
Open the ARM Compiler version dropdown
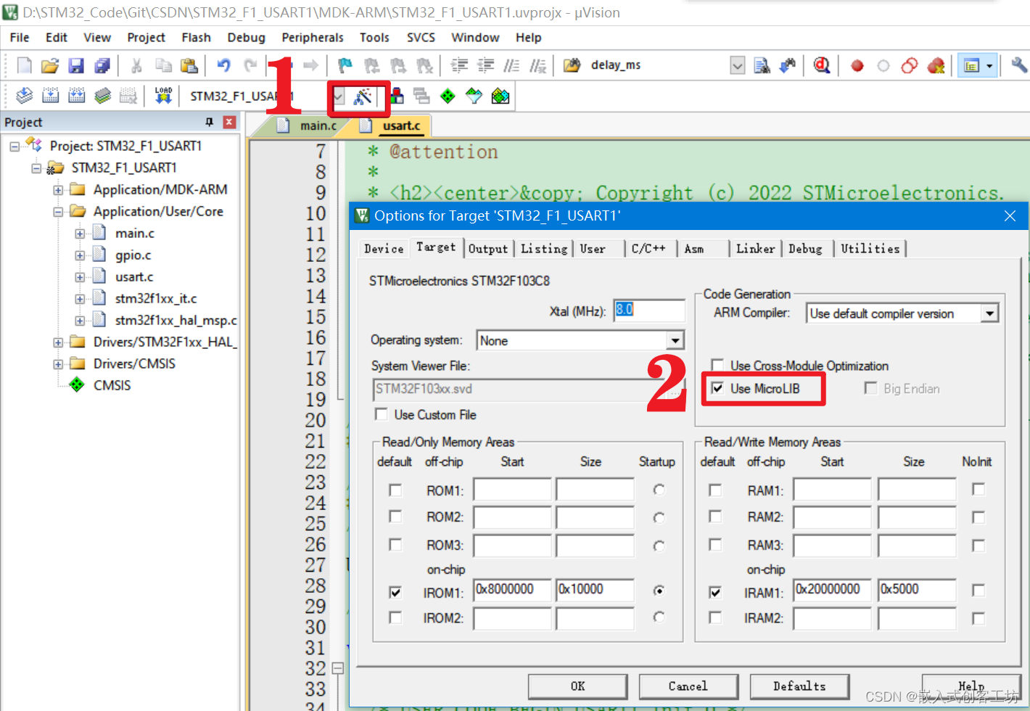click(x=990, y=313)
